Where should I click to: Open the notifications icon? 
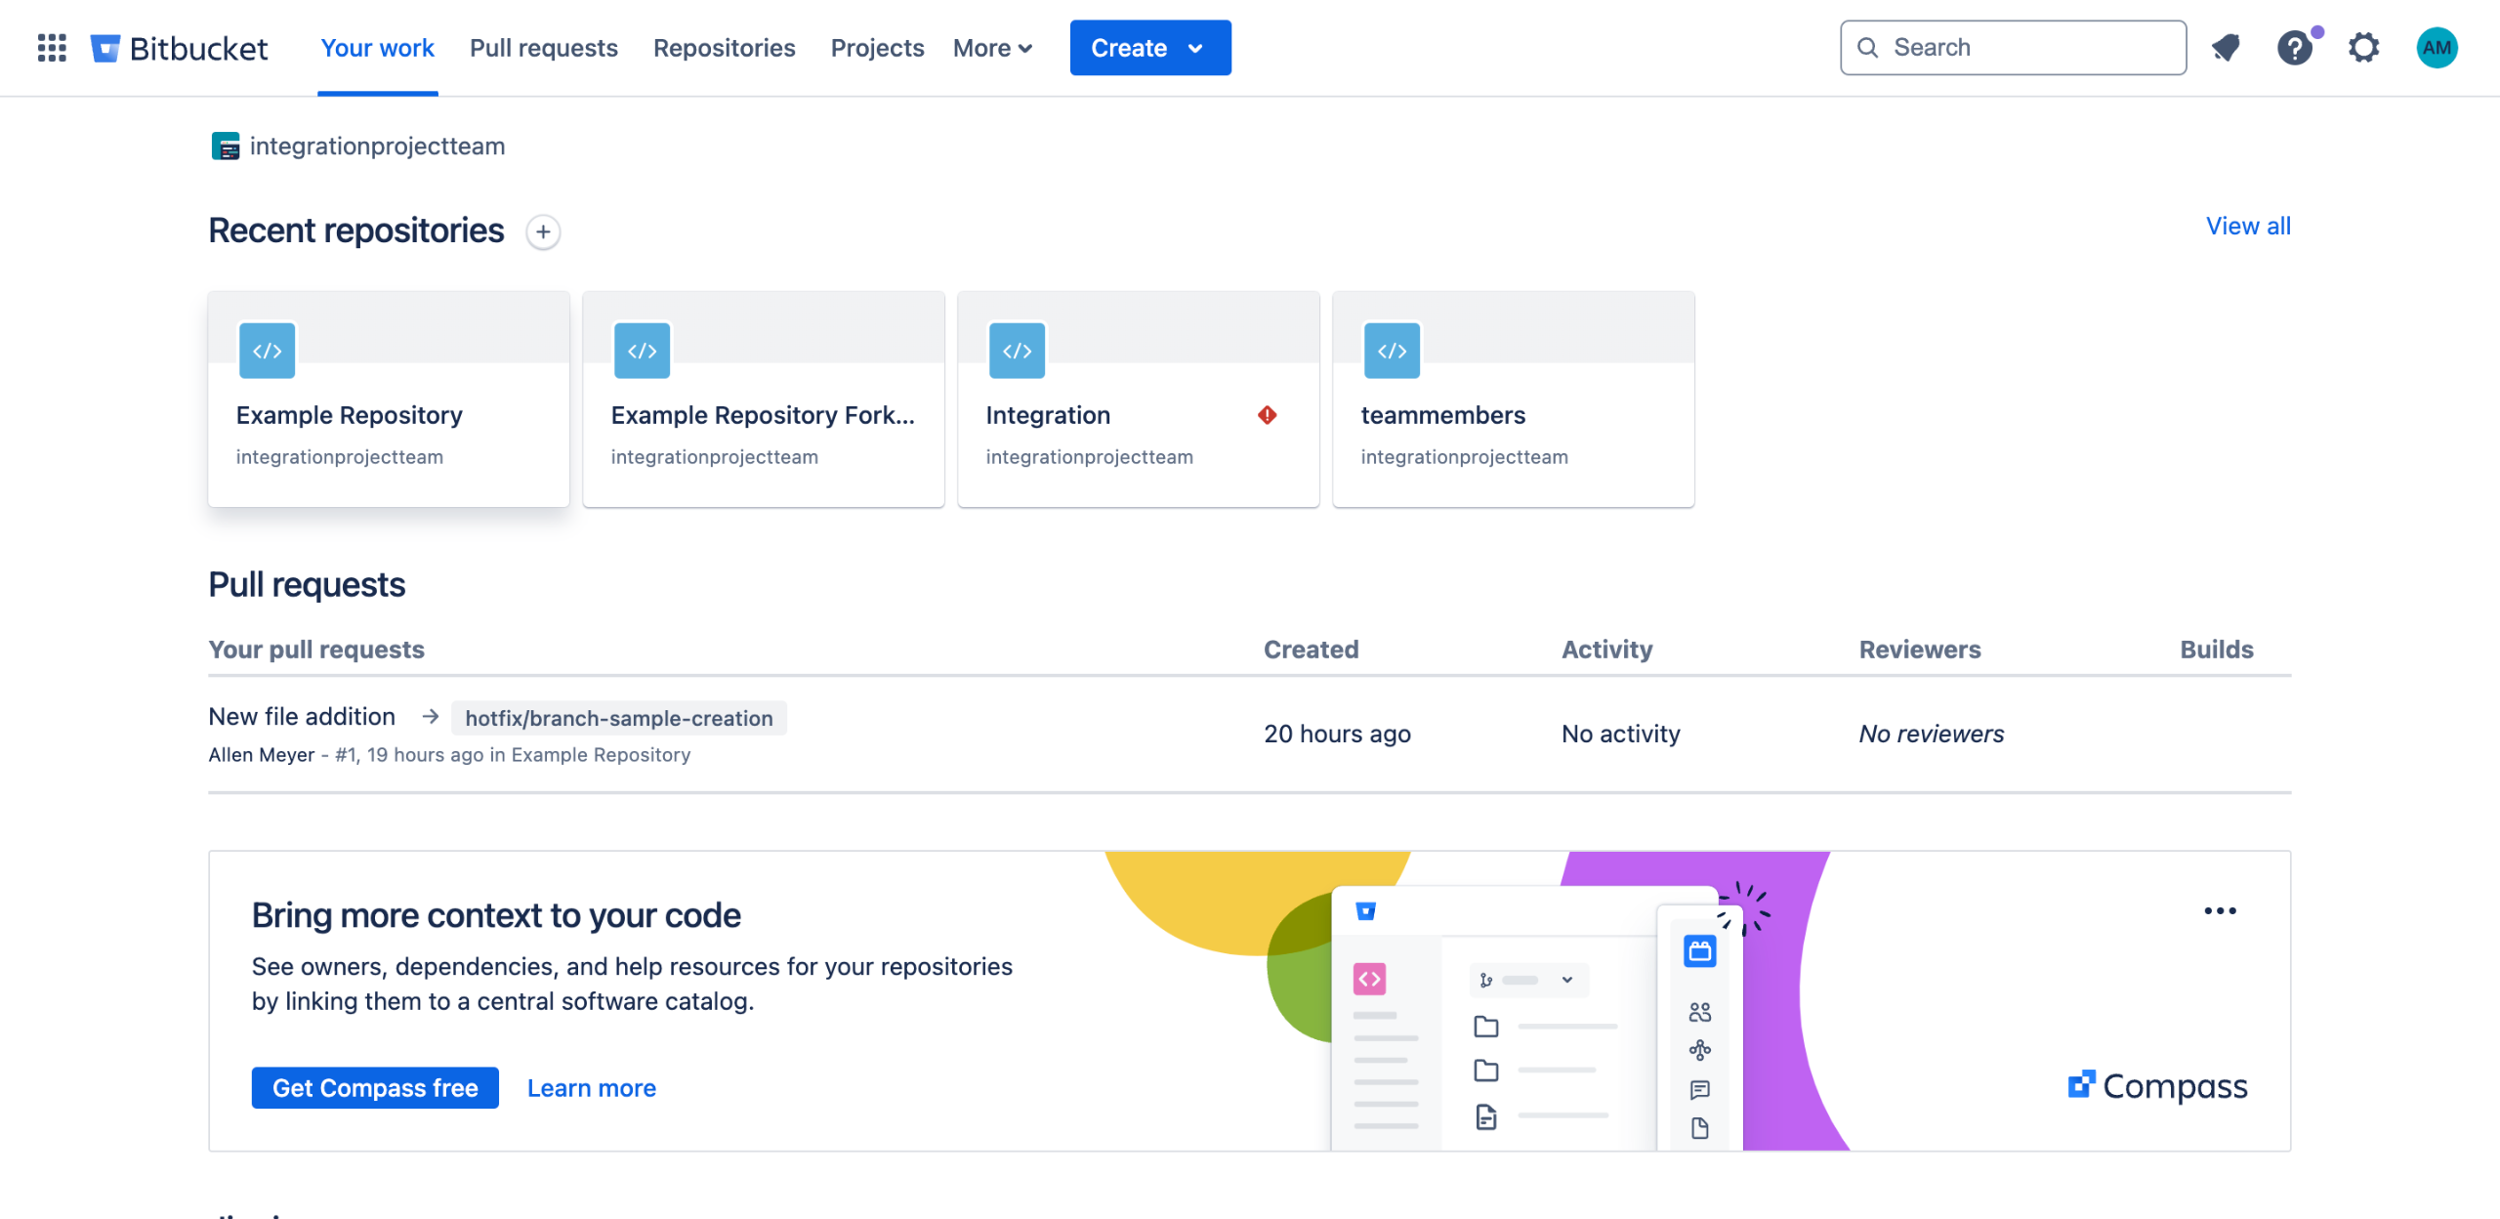[x=2227, y=47]
